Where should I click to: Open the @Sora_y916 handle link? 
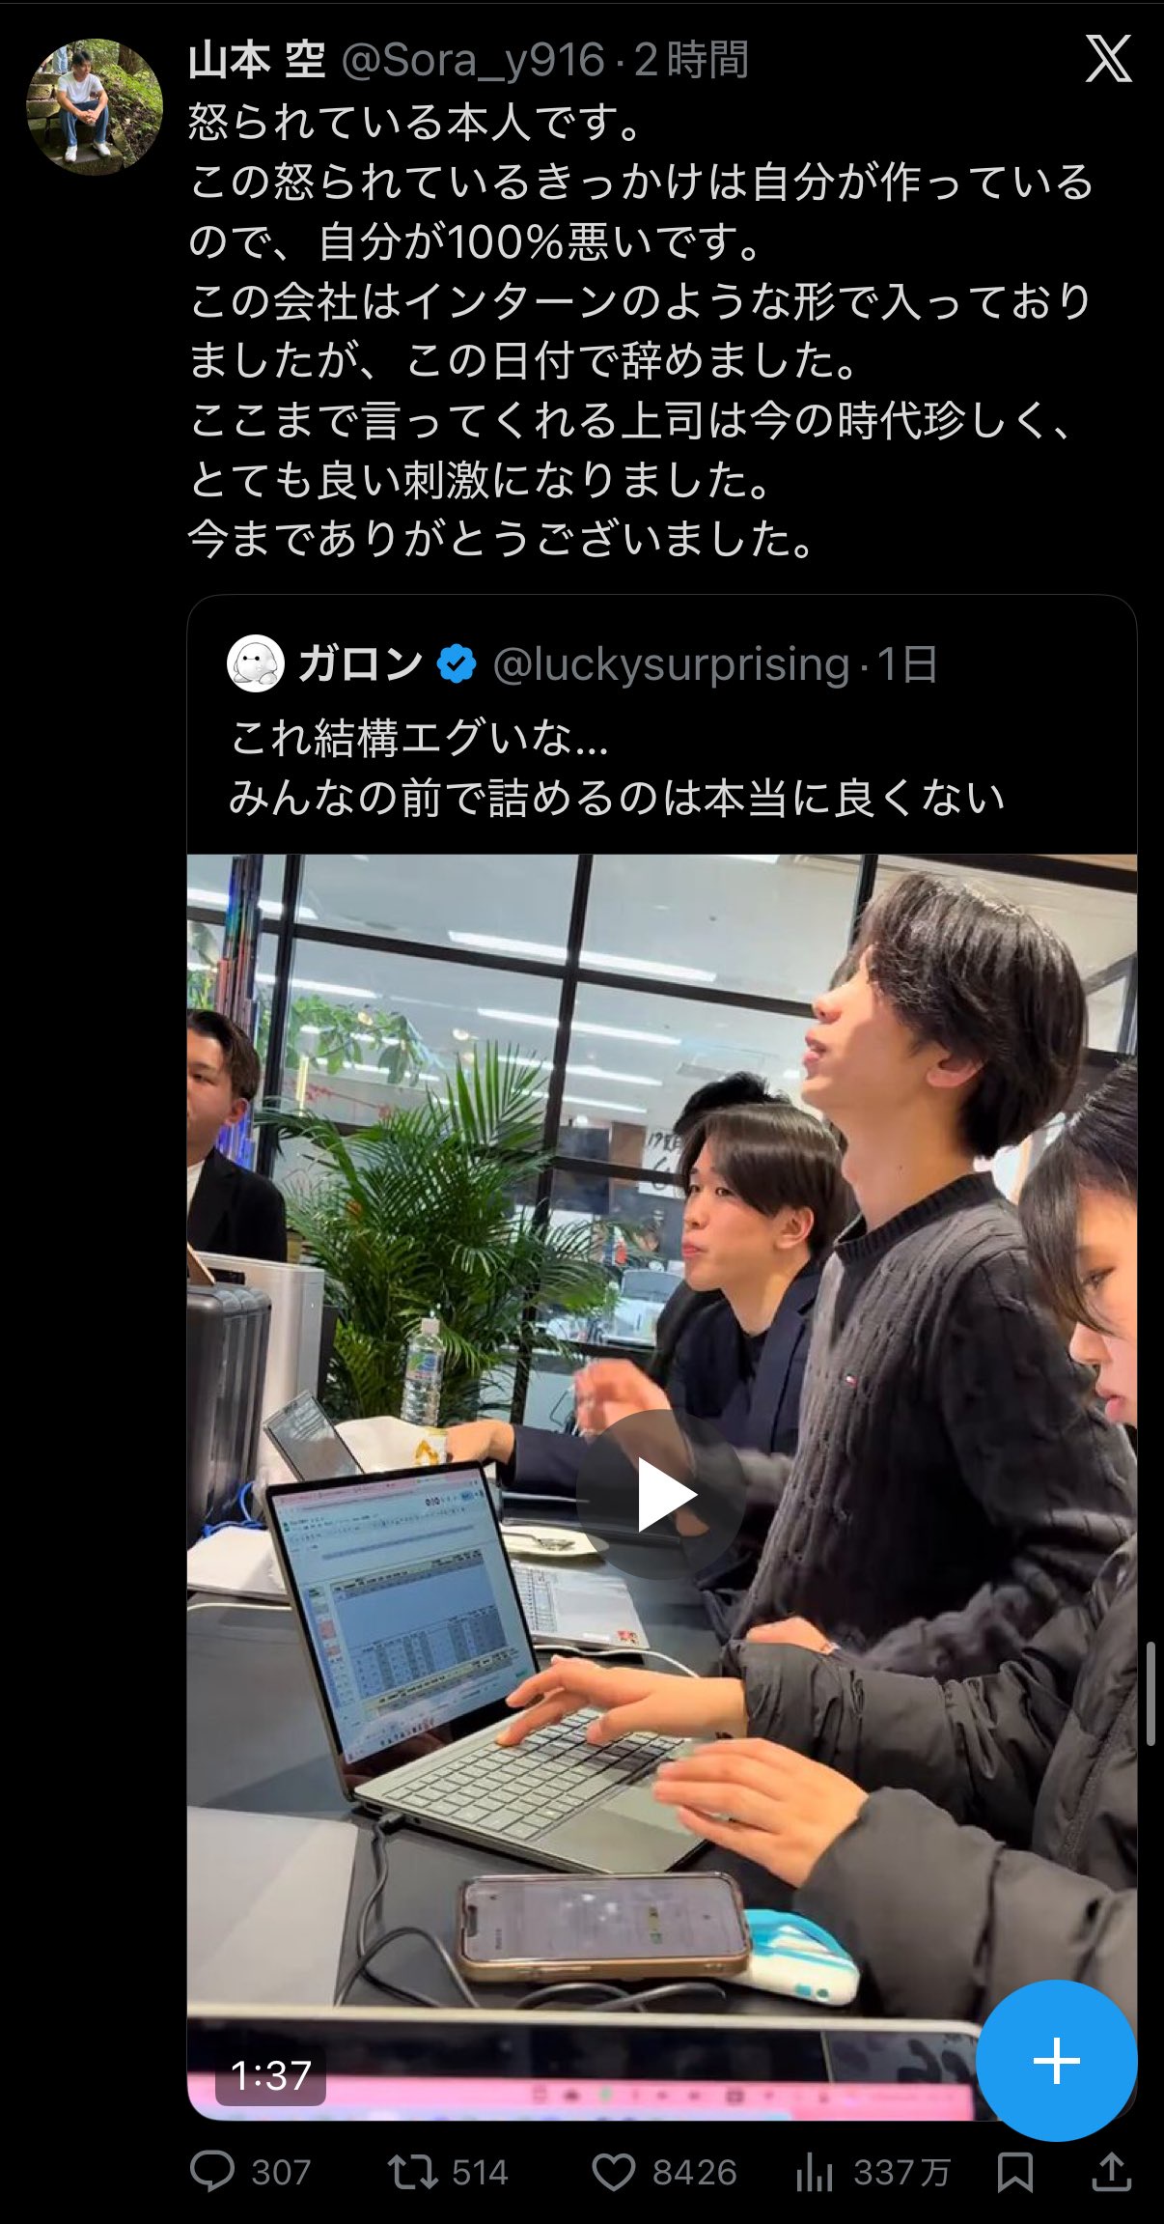click(473, 61)
